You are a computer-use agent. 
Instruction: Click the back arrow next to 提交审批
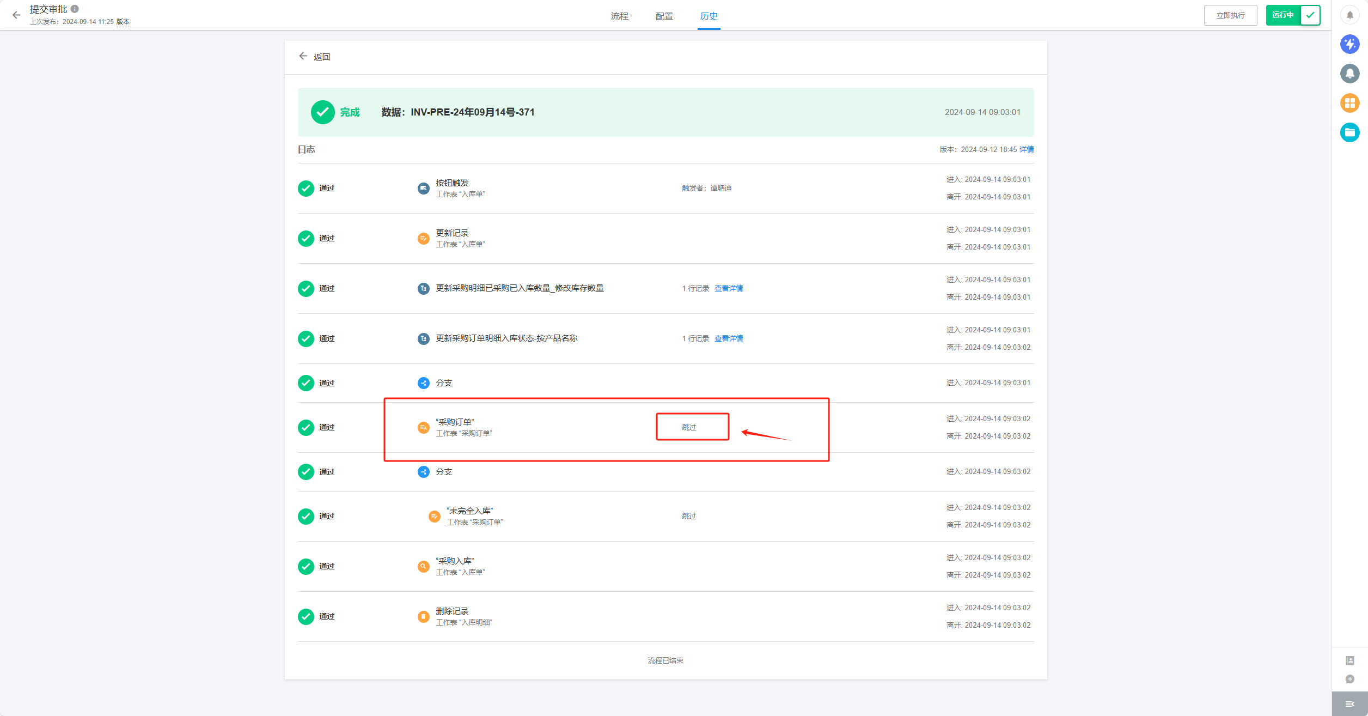pos(16,15)
